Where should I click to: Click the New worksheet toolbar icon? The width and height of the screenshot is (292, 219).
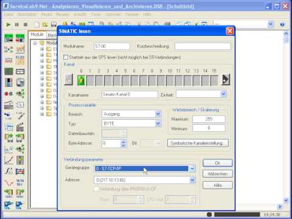click(36, 25)
